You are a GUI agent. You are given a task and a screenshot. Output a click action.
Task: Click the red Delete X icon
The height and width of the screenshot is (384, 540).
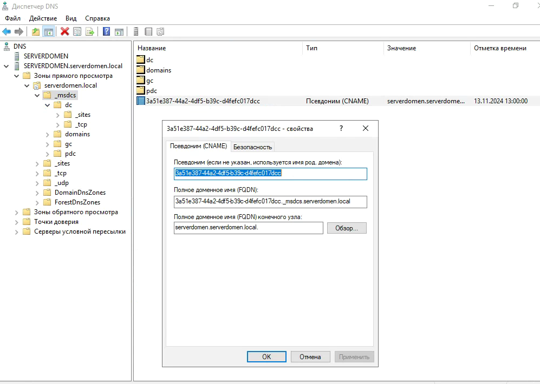coord(65,32)
